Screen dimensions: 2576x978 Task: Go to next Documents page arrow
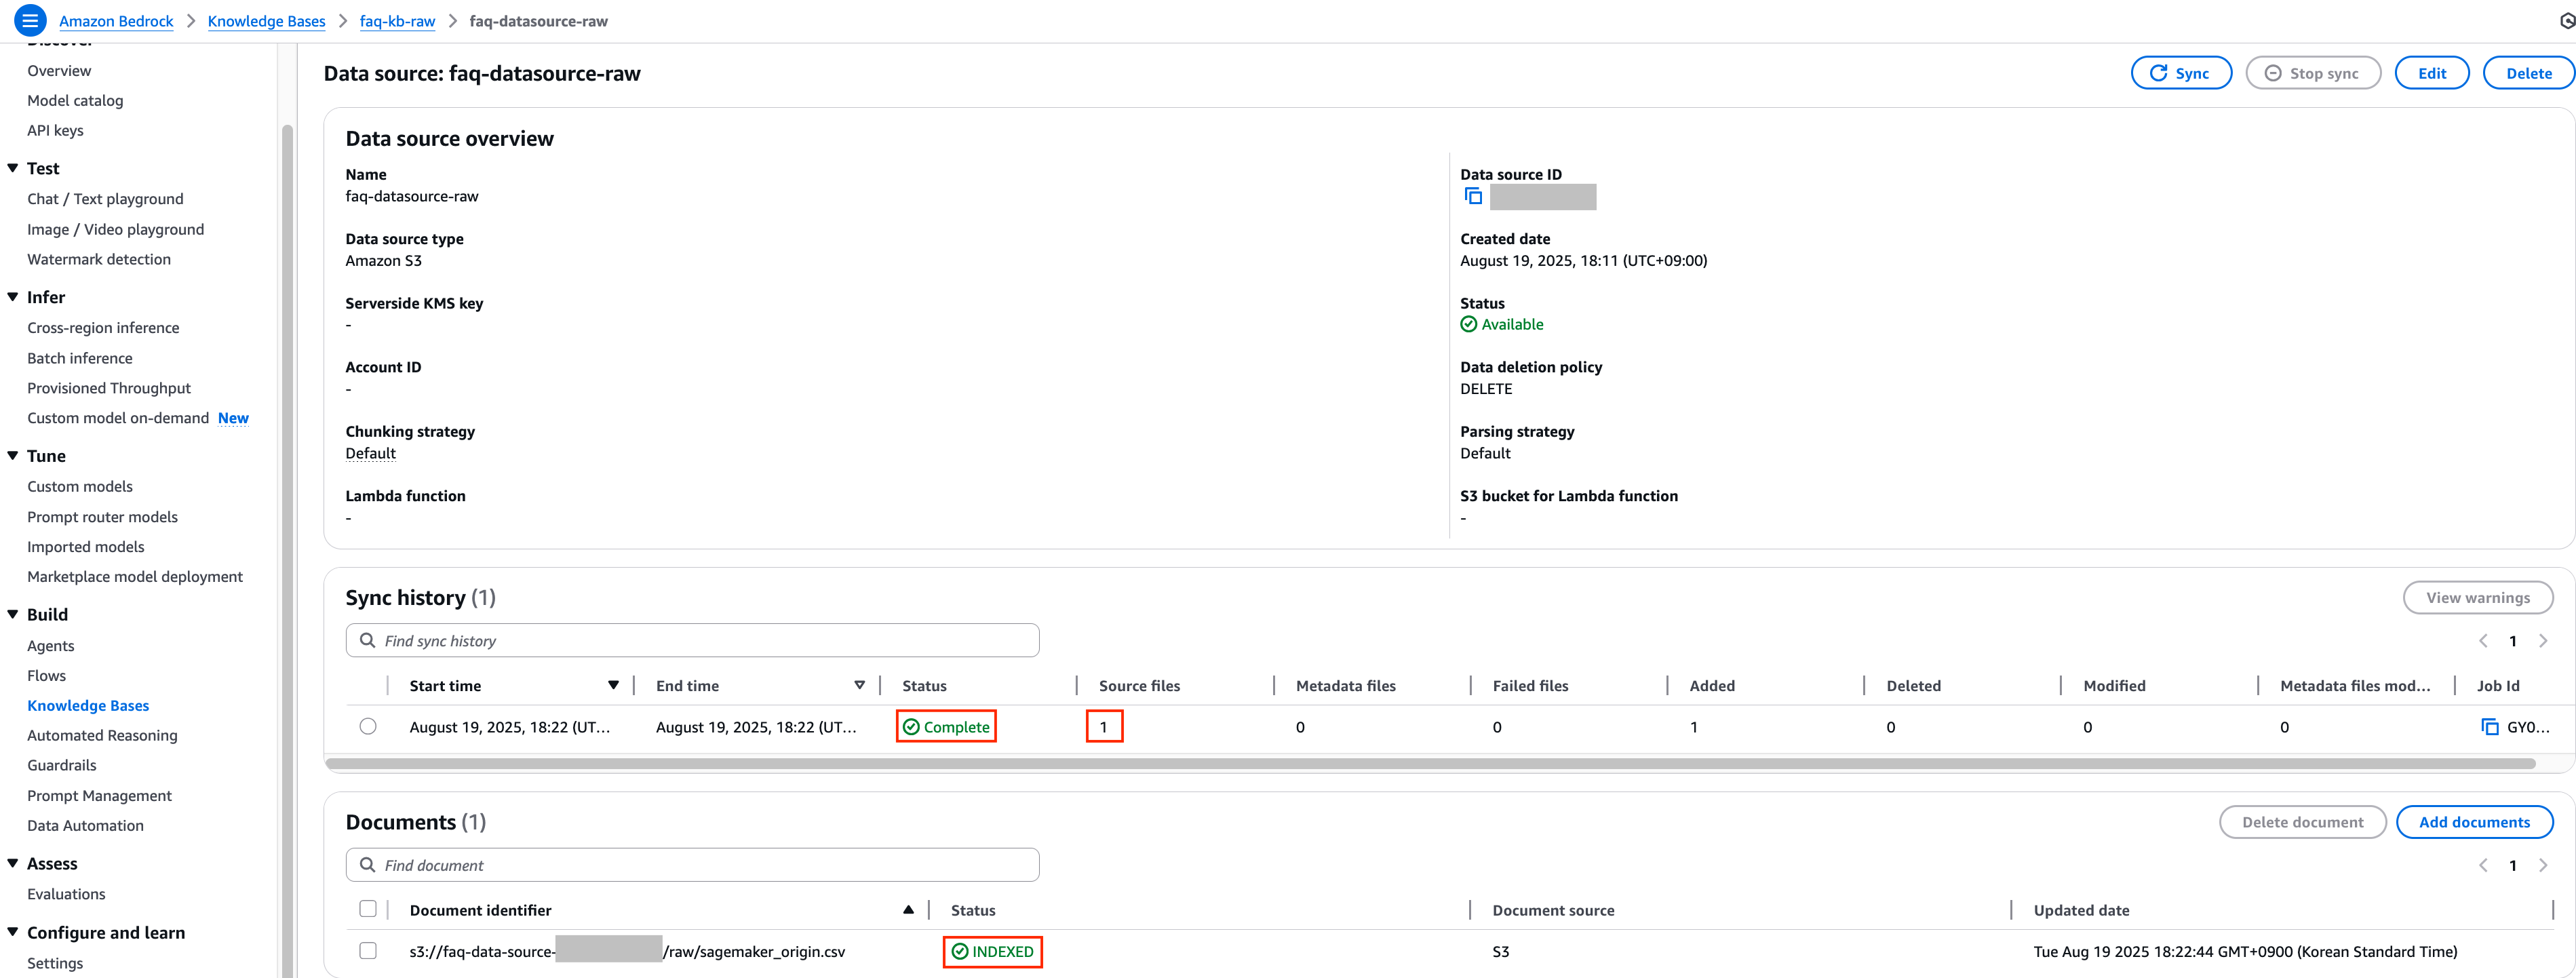2543,865
